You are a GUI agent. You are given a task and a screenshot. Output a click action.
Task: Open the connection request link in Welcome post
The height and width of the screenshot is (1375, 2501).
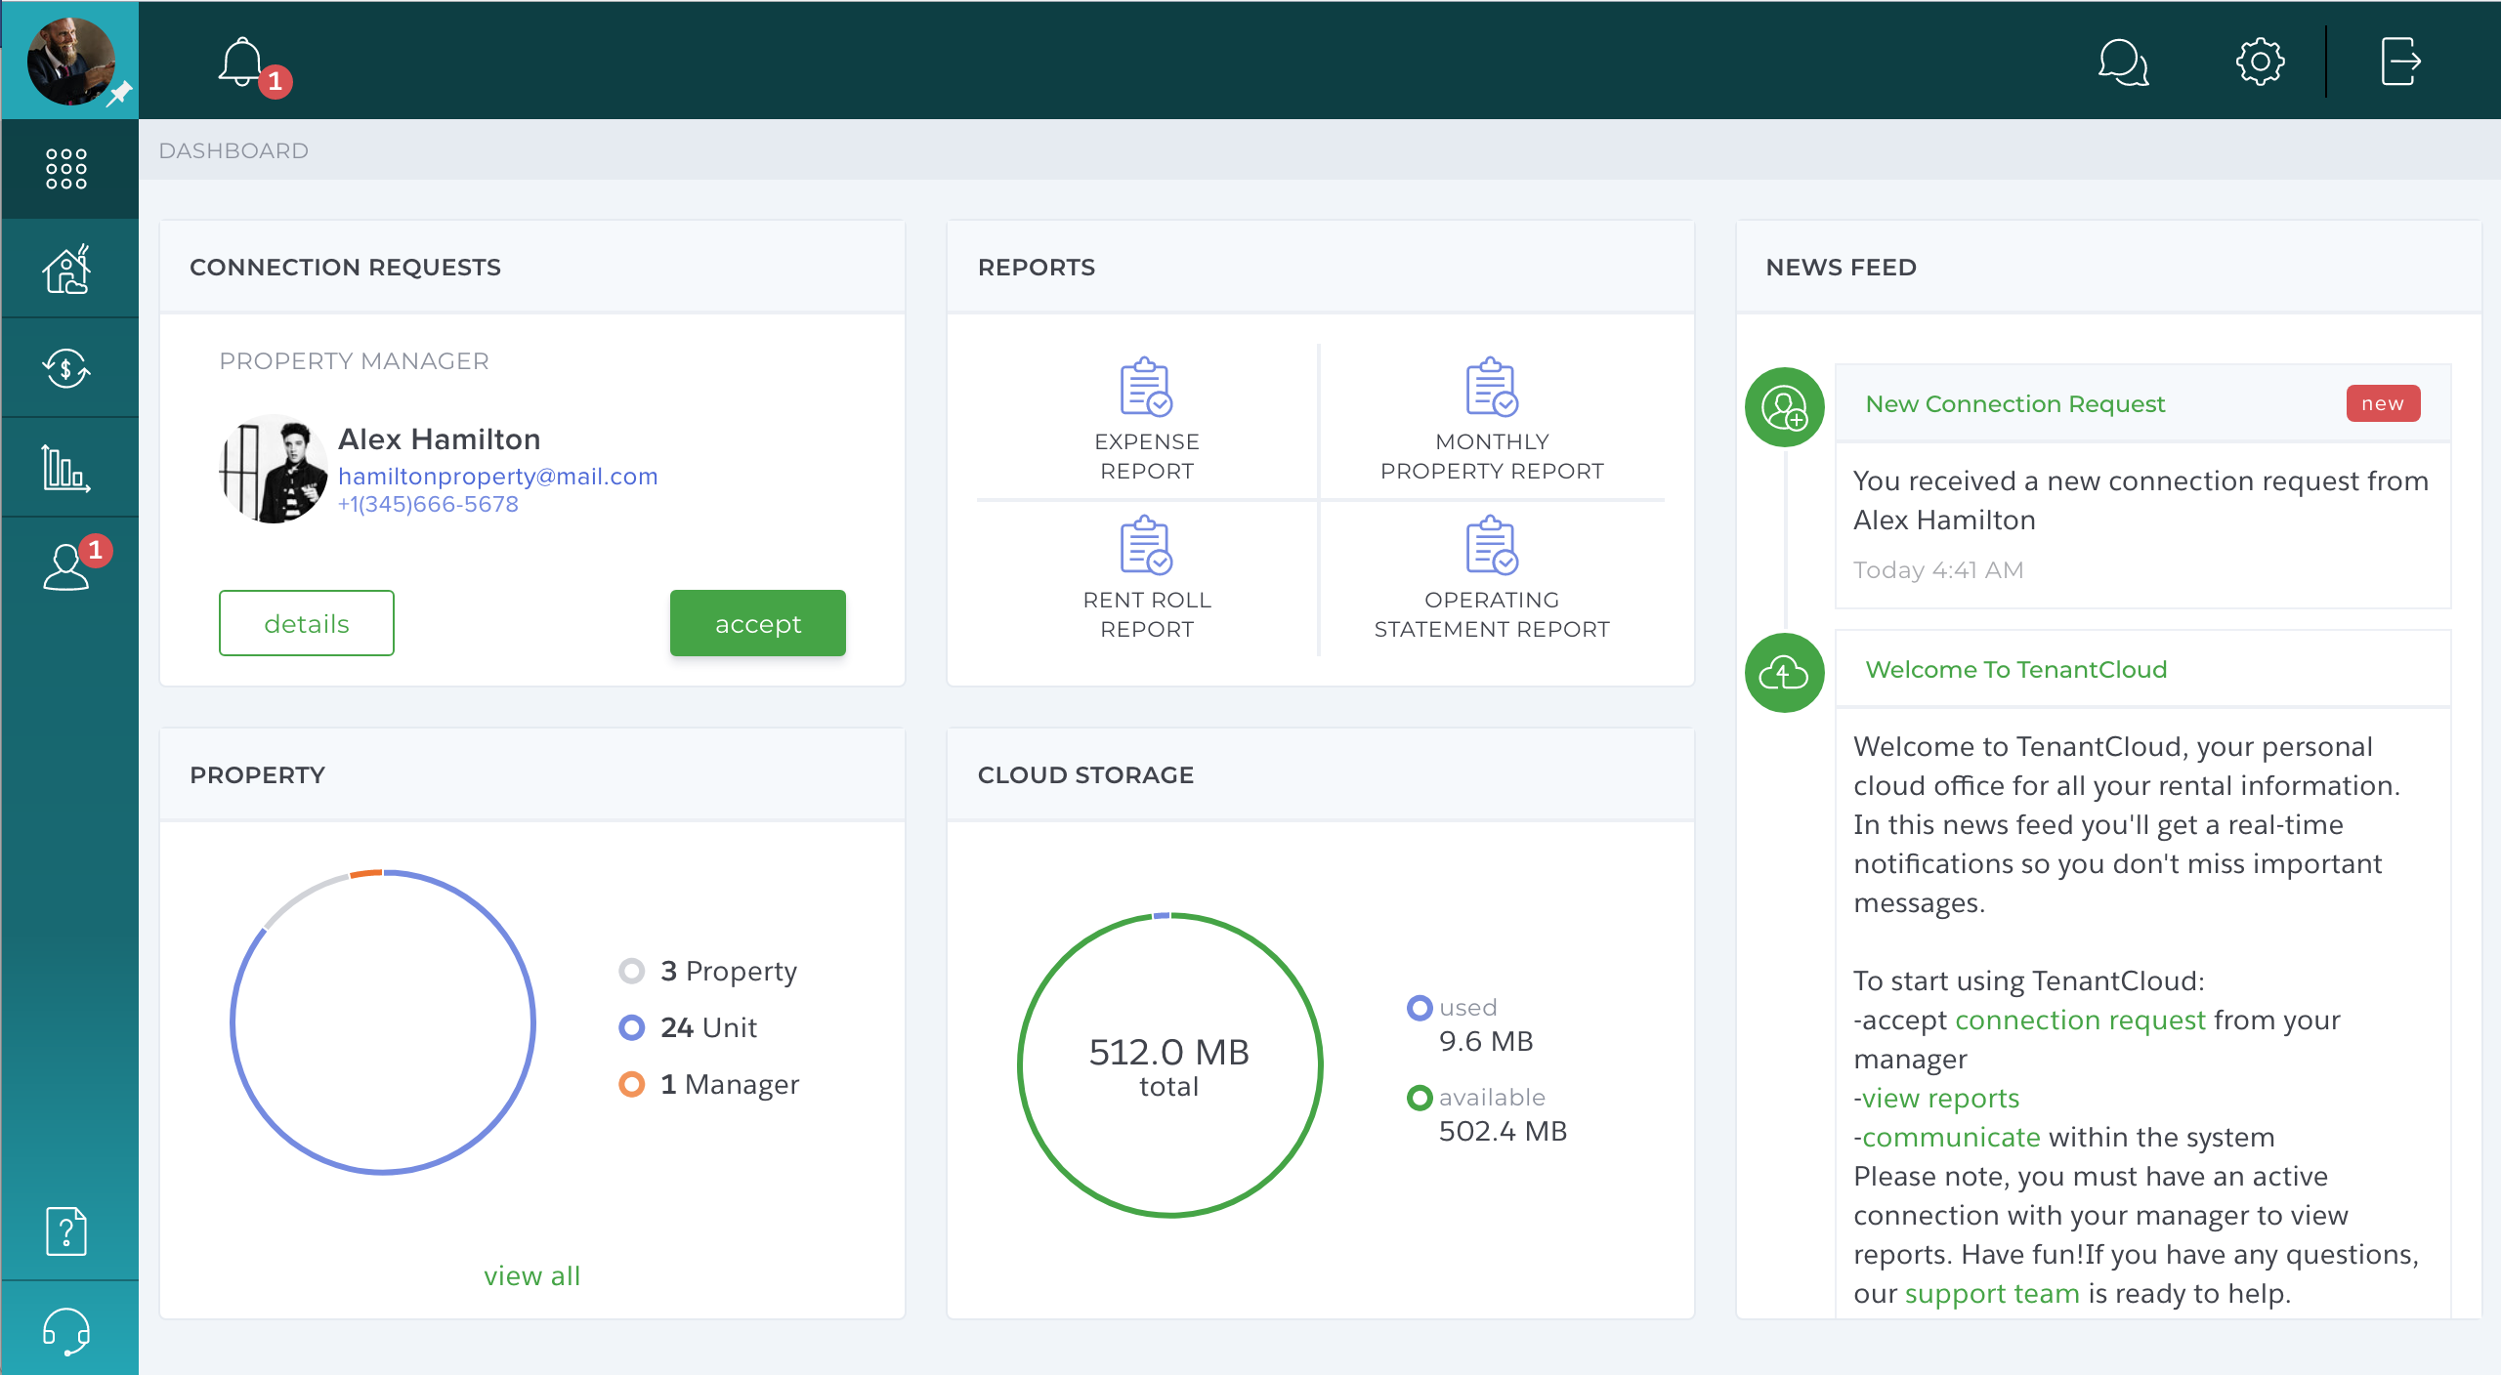click(2080, 1020)
